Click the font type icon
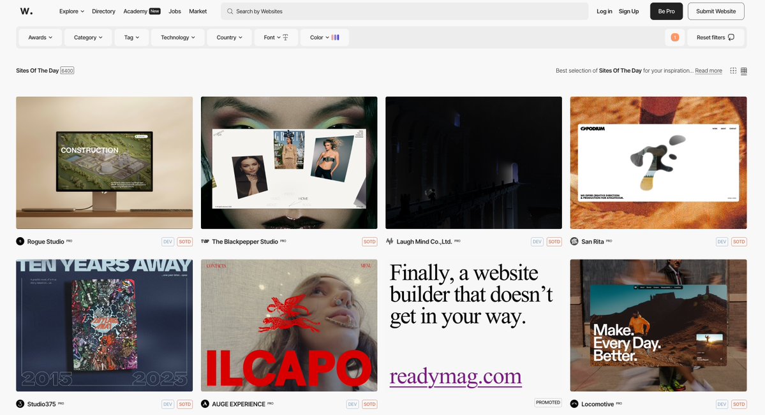Screen dimensions: 765x415 pyautogui.click(x=285, y=38)
